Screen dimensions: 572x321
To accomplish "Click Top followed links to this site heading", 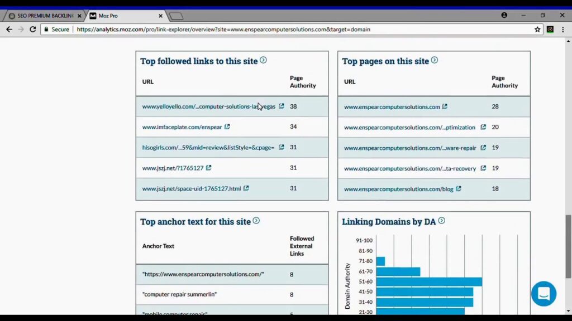I will [199, 61].
